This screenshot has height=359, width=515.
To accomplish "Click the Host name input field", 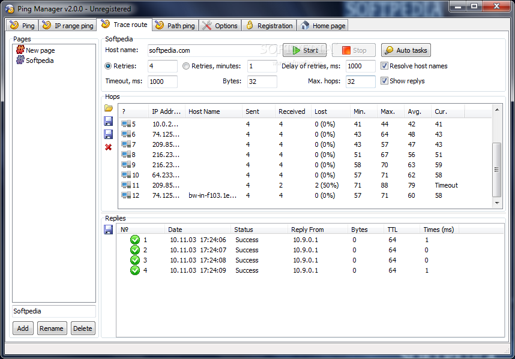I will tap(213, 50).
